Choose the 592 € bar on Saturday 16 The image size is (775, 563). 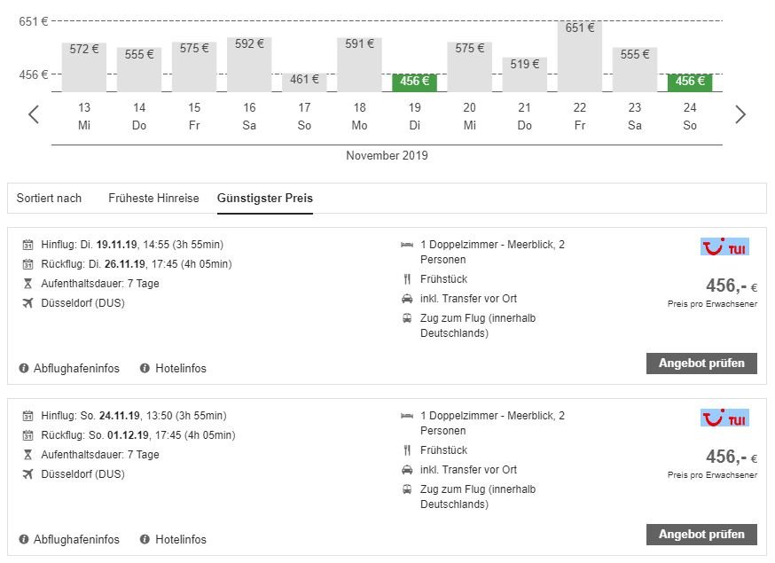pos(249,64)
